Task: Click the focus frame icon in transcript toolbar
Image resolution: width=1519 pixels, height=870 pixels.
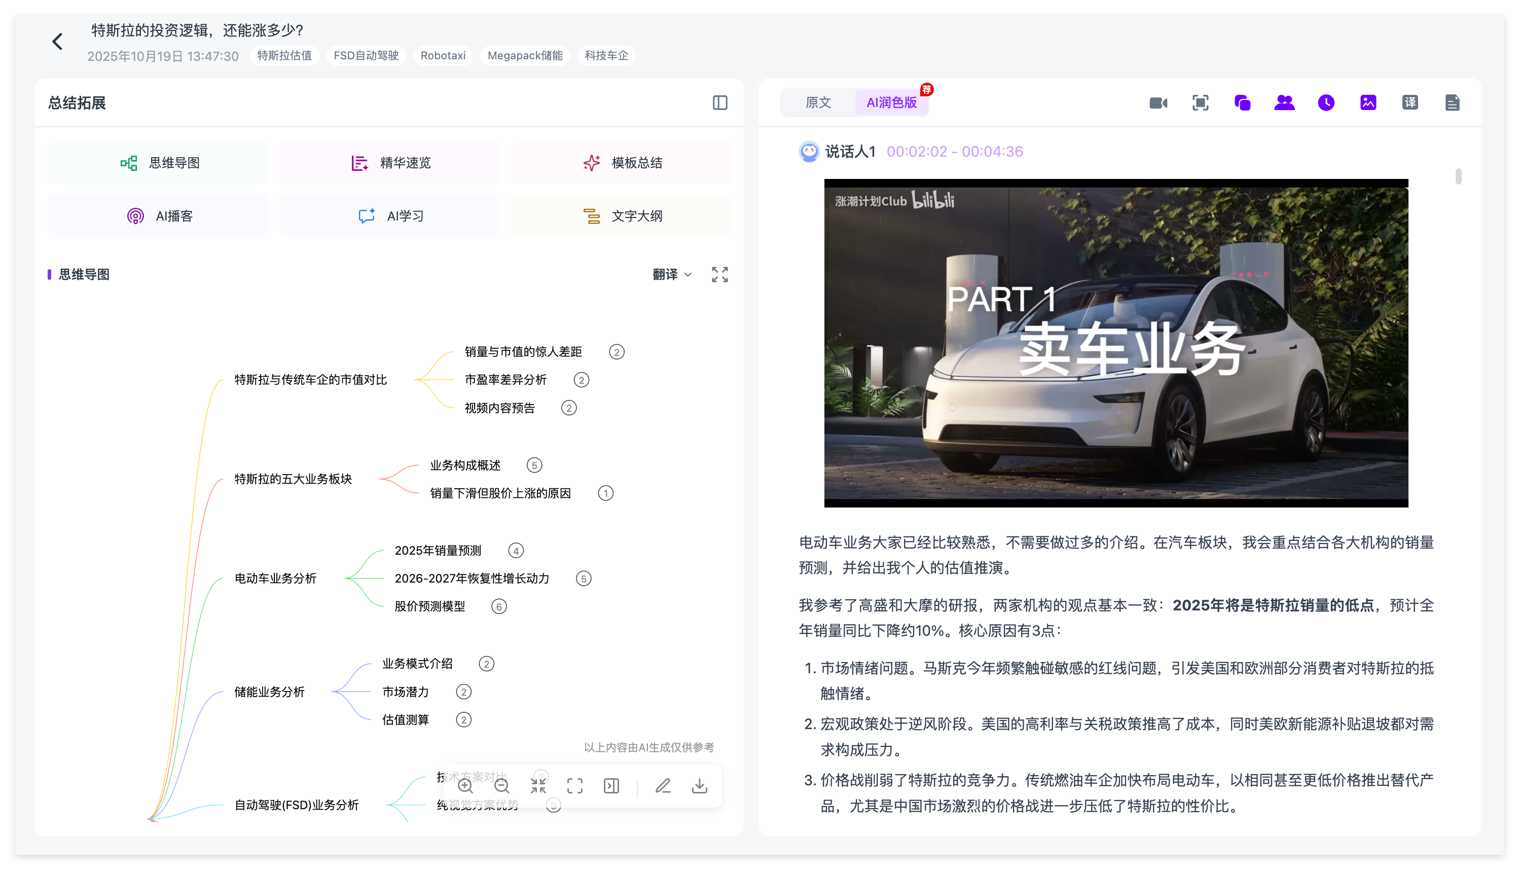Action: point(1200,103)
